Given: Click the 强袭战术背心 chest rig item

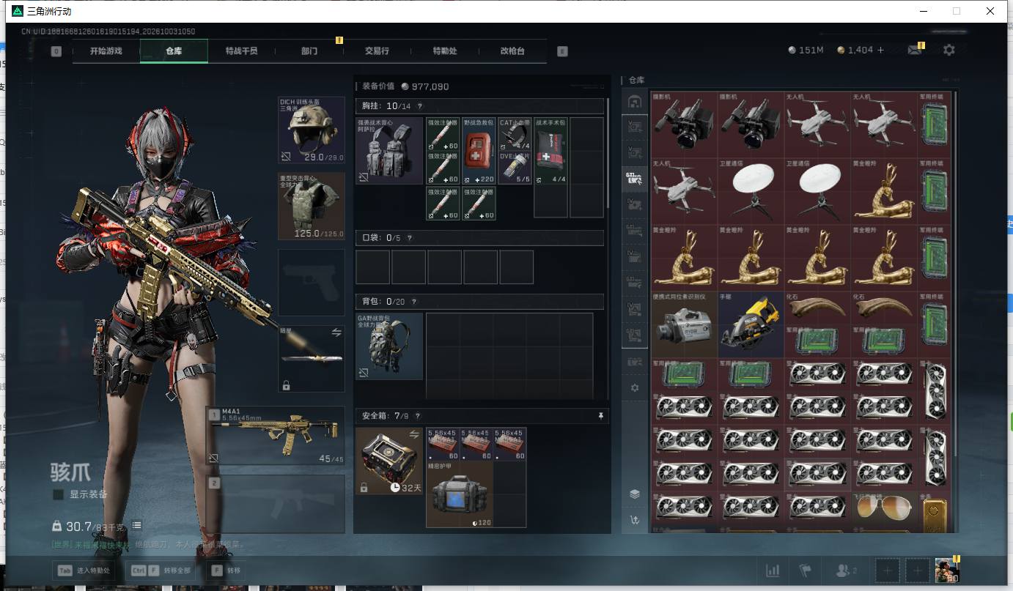Looking at the screenshot, I should (389, 150).
